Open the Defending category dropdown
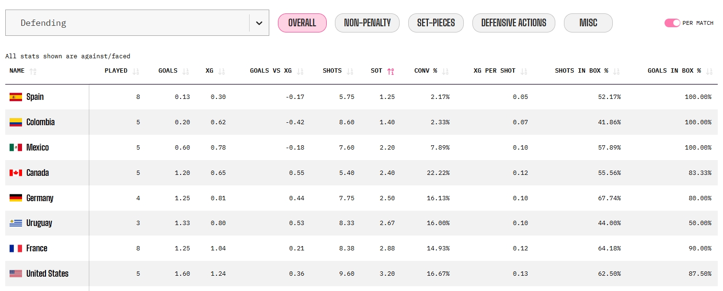Viewport: 723px width, 291px height. click(x=137, y=22)
